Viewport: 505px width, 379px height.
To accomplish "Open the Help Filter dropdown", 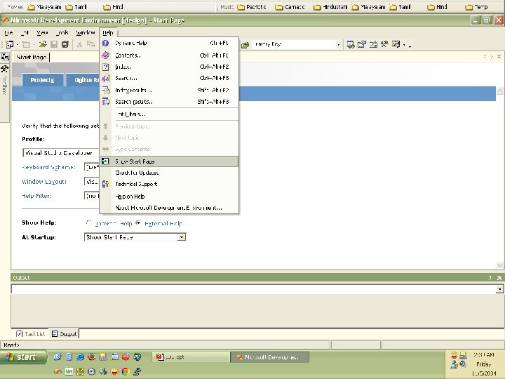I will pos(91,196).
